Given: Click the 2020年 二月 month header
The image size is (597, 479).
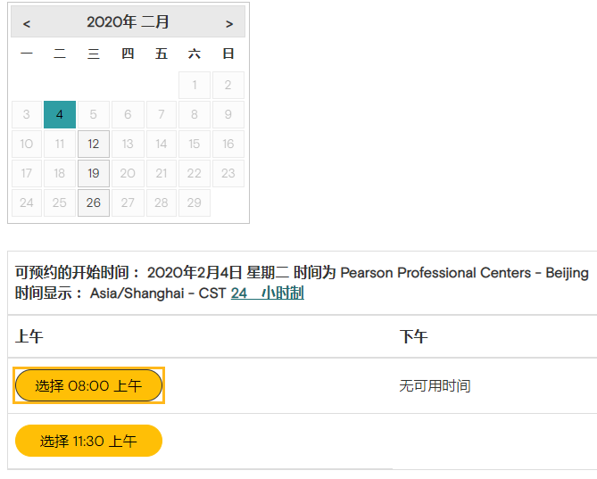Looking at the screenshot, I should 128,22.
